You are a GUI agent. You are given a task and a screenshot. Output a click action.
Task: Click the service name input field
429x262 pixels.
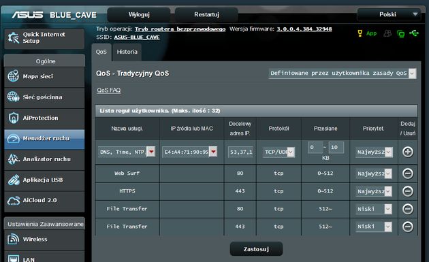click(123, 152)
